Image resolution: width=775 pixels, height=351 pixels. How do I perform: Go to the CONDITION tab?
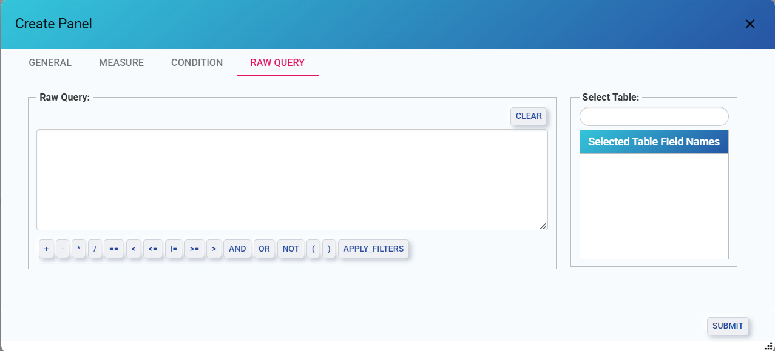click(x=197, y=62)
